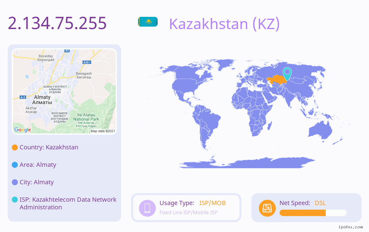The image size is (369, 232).
Task: Click the ISP/MOB usage type value
Action: click(213, 203)
